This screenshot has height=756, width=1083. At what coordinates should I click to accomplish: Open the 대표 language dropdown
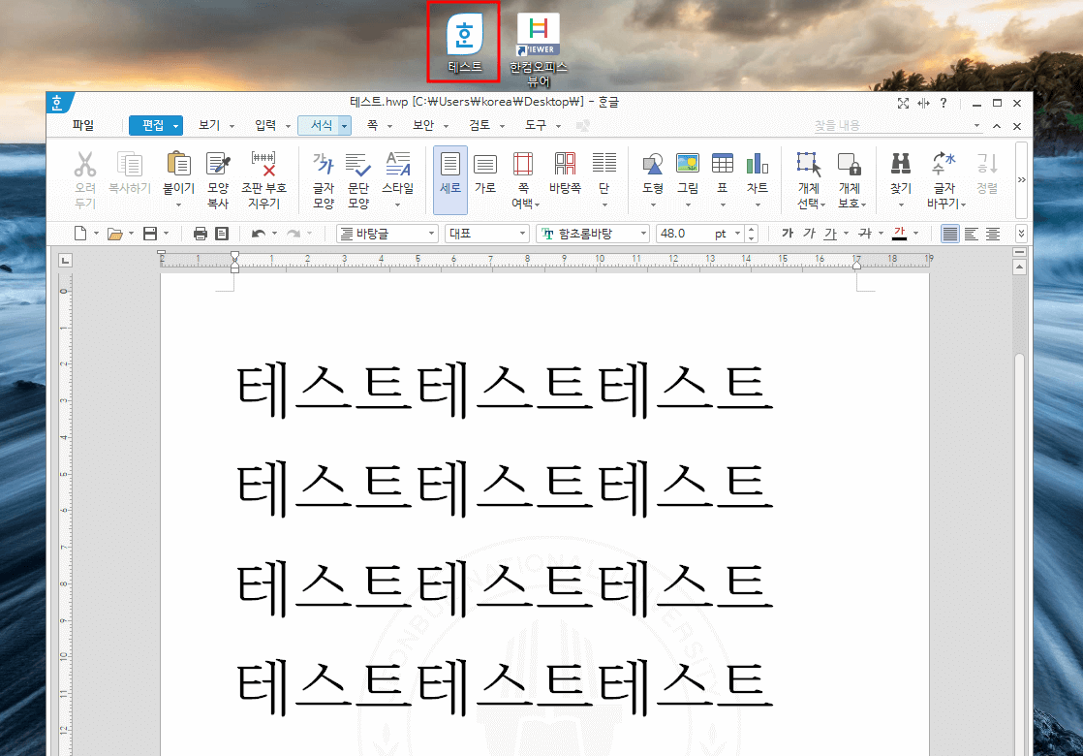[522, 234]
